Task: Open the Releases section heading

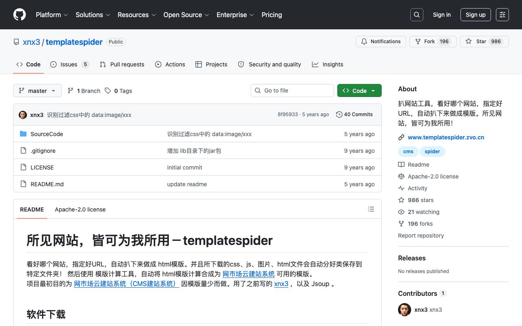Action: click(412, 258)
